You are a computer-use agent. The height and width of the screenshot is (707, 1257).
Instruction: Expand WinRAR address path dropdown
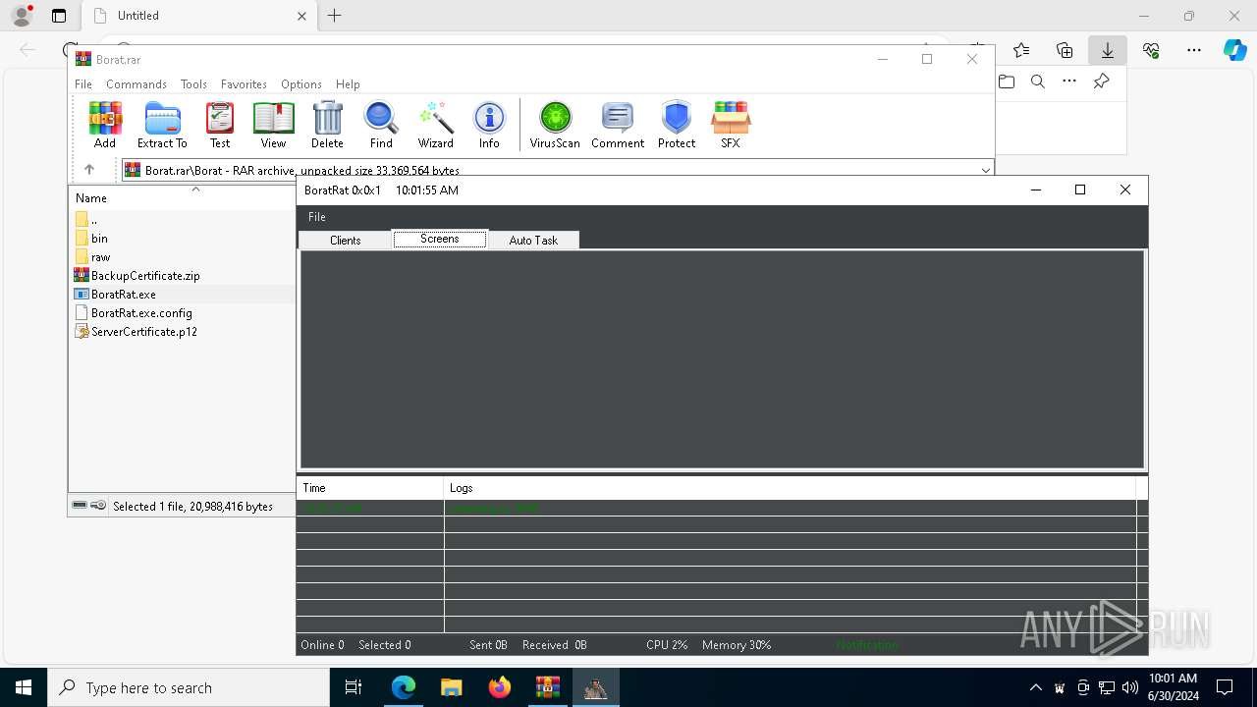point(985,170)
